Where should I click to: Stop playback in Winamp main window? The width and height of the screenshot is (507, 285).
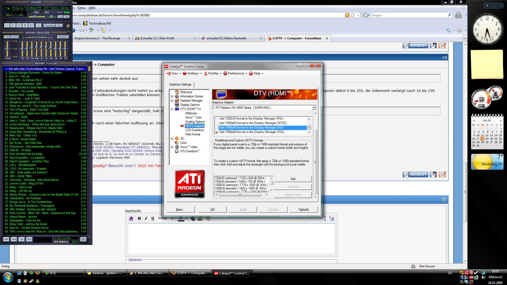point(25,25)
